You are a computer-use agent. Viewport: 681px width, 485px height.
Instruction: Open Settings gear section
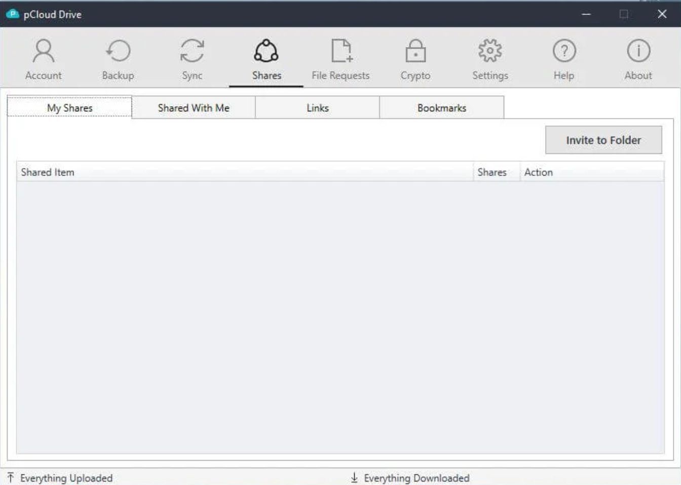[490, 60]
